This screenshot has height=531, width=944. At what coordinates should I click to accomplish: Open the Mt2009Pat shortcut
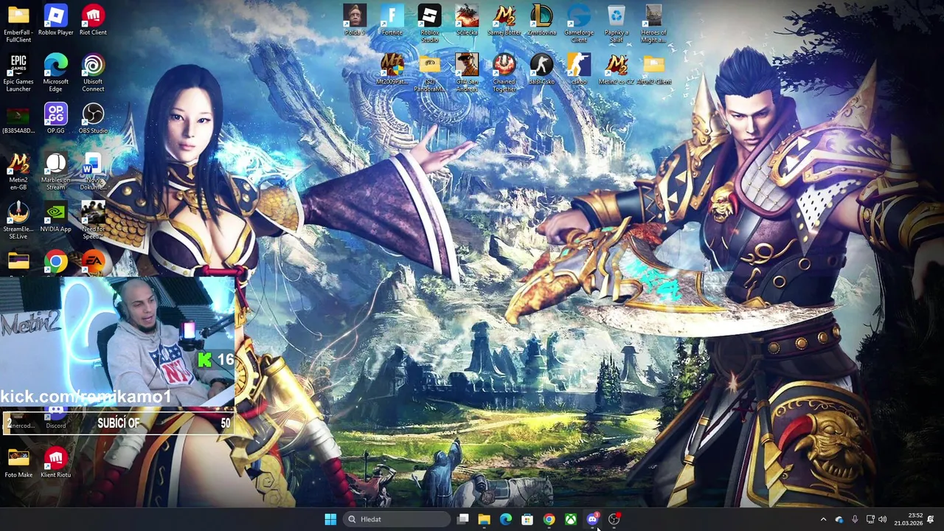tap(392, 69)
